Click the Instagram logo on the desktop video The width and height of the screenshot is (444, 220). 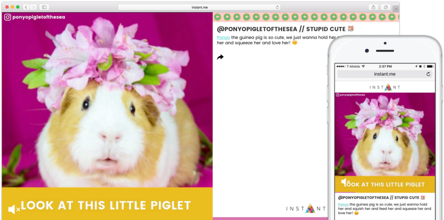[8, 17]
